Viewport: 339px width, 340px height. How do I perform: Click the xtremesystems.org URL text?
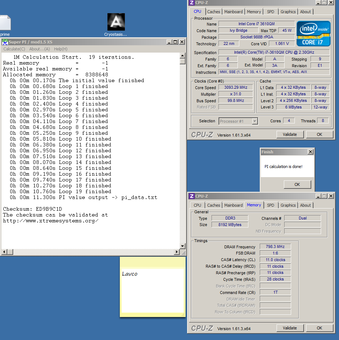[50, 221]
